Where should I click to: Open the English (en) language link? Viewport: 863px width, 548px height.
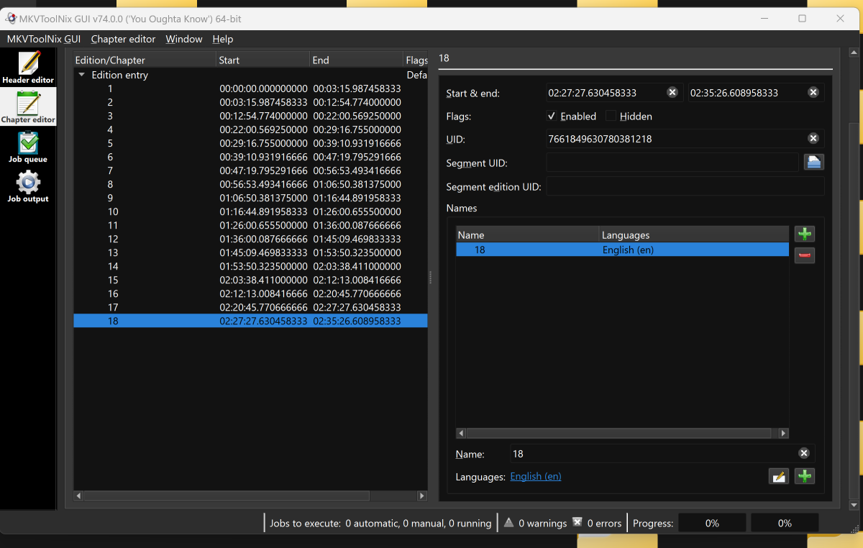(535, 476)
